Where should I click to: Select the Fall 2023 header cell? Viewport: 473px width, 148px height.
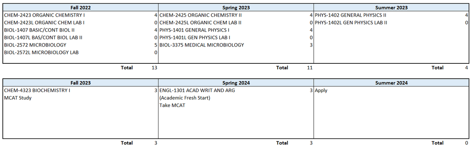(x=80, y=83)
